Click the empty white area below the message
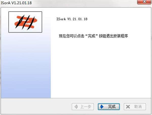This screenshot has width=152, height=115. [101, 68]
